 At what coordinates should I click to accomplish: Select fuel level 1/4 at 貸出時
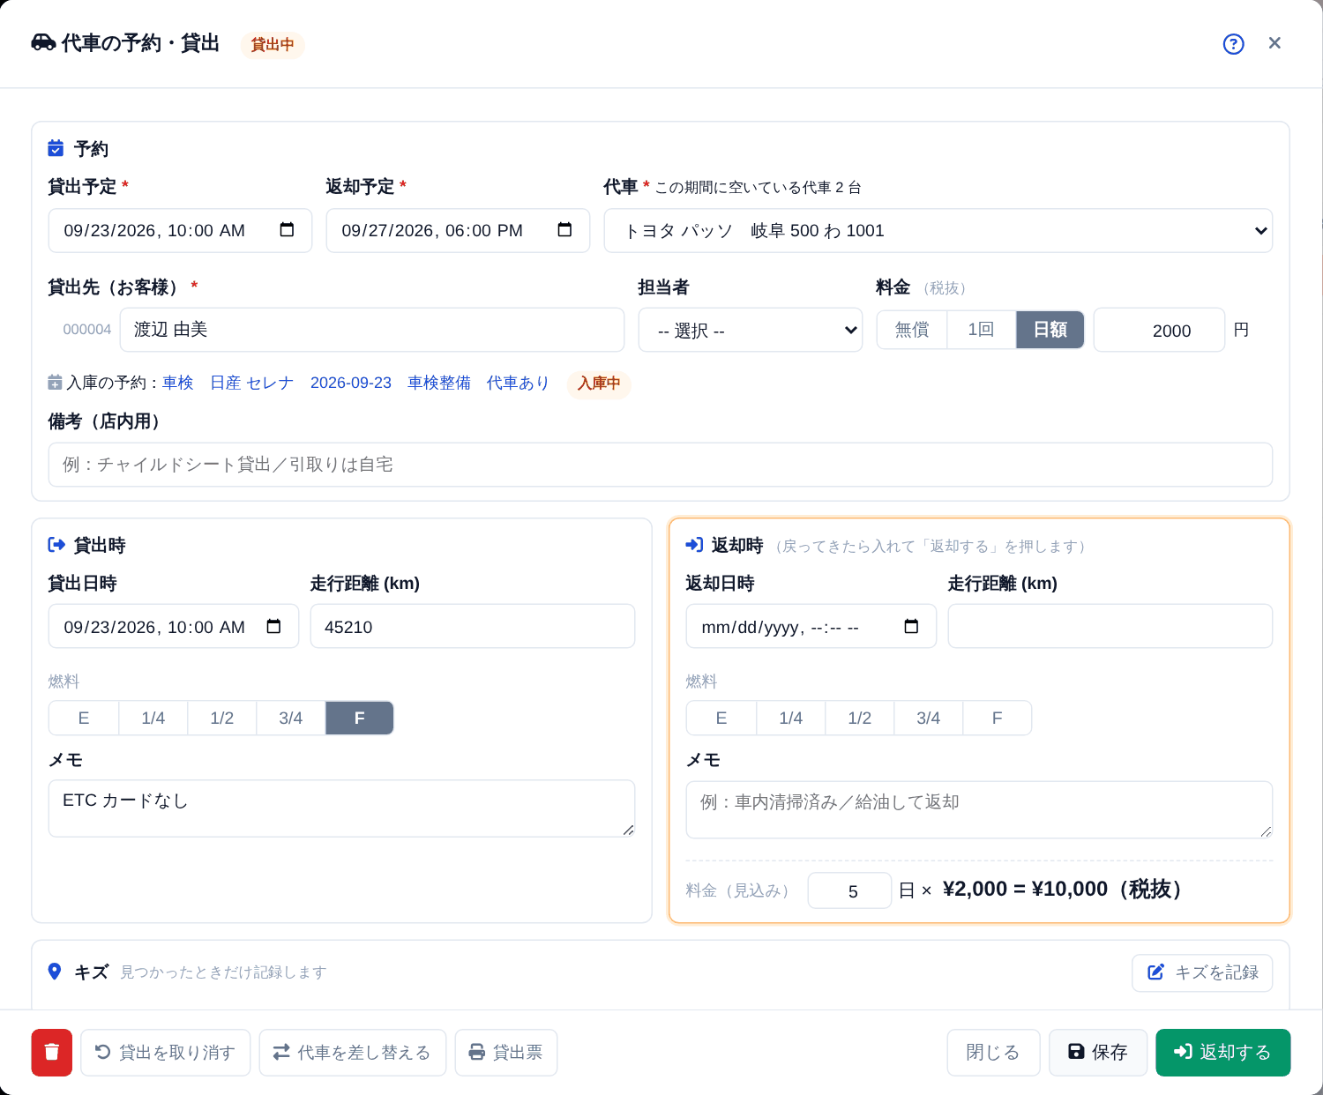(153, 719)
